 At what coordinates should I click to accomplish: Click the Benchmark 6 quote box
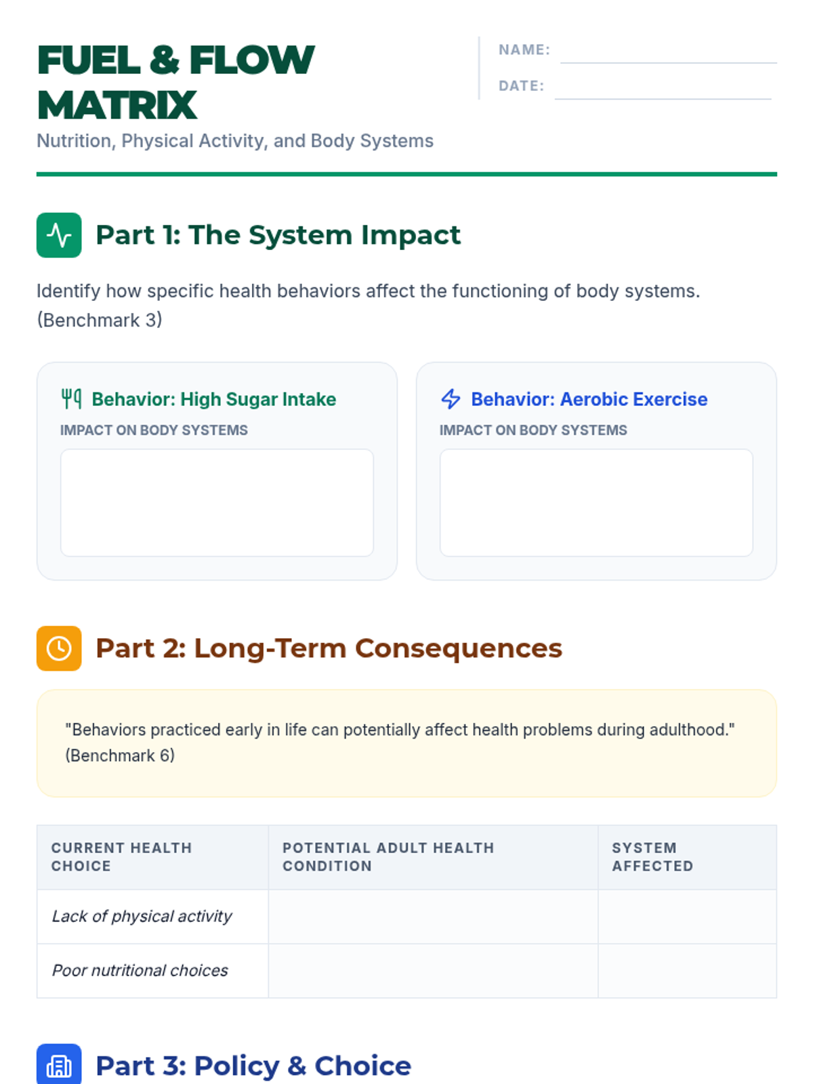coord(406,743)
